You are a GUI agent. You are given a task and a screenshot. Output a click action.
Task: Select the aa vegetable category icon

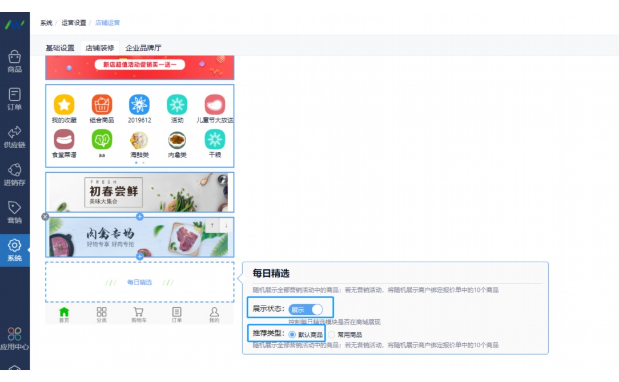102,140
